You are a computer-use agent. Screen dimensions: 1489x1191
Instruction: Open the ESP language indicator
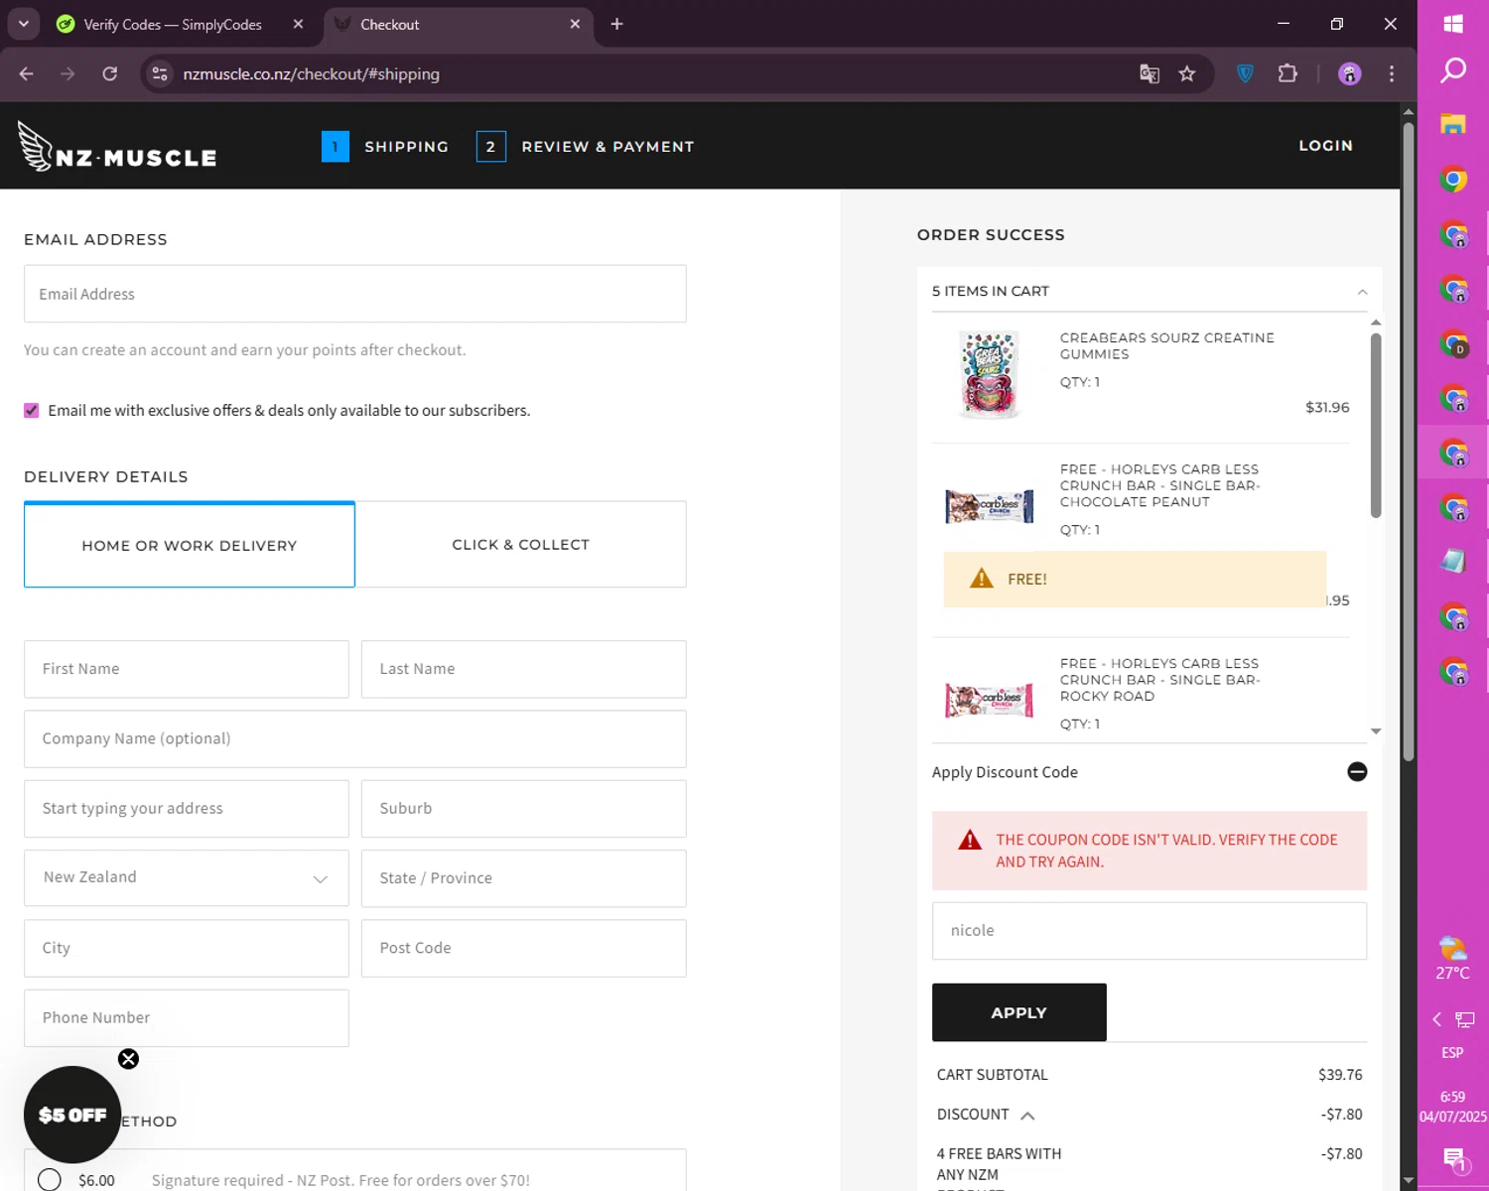(x=1453, y=1053)
